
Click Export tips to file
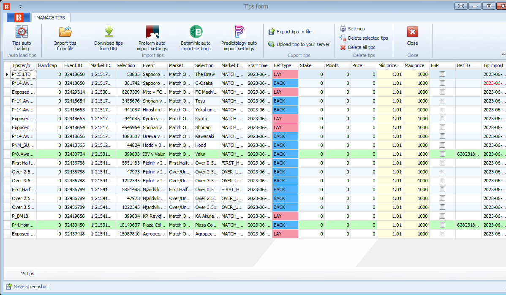click(x=290, y=32)
